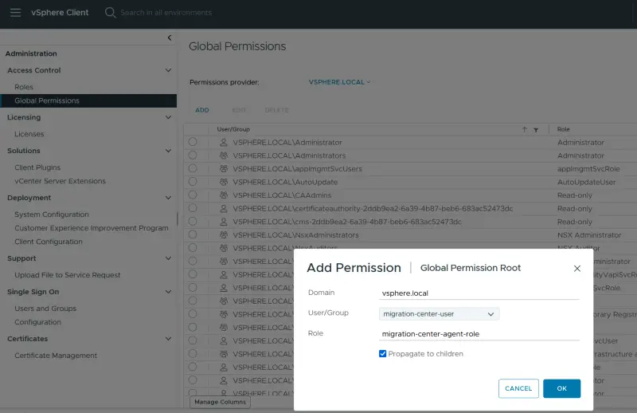637x413 pixels.
Task: Click the user icon beside cms-2ddb9ea2 entry
Action: [224, 222]
